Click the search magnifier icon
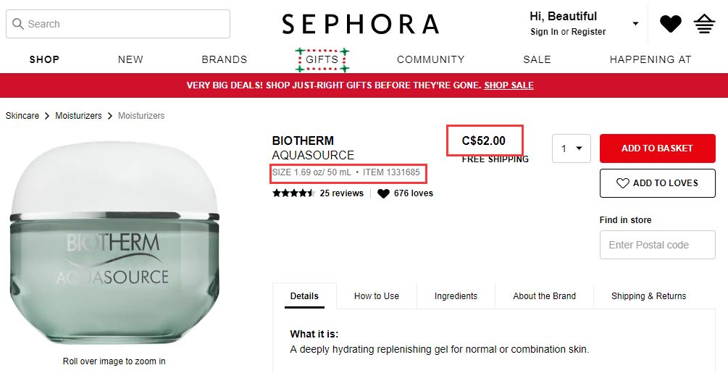728x373 pixels. point(18,24)
